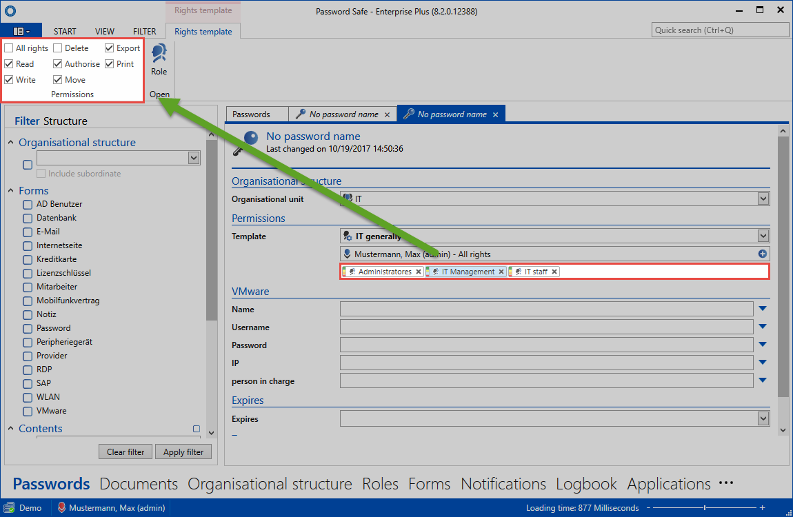The height and width of the screenshot is (517, 793).
Task: Check the AD Benutzer form filter
Action: (x=28, y=205)
